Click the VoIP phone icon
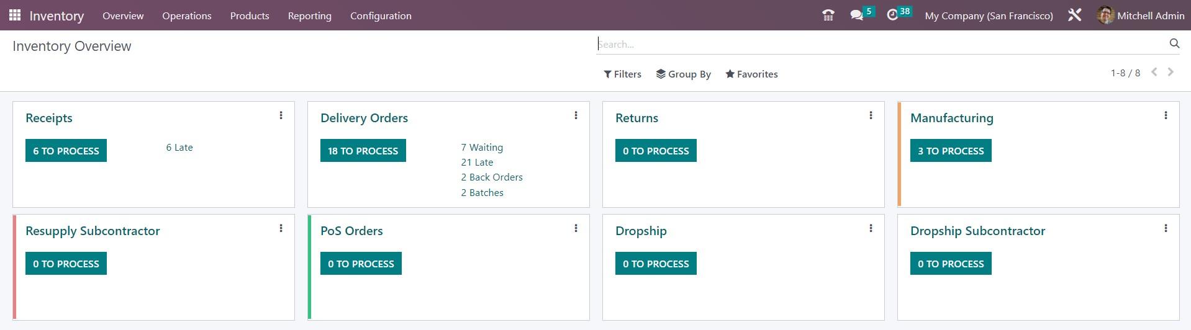 [x=828, y=15]
